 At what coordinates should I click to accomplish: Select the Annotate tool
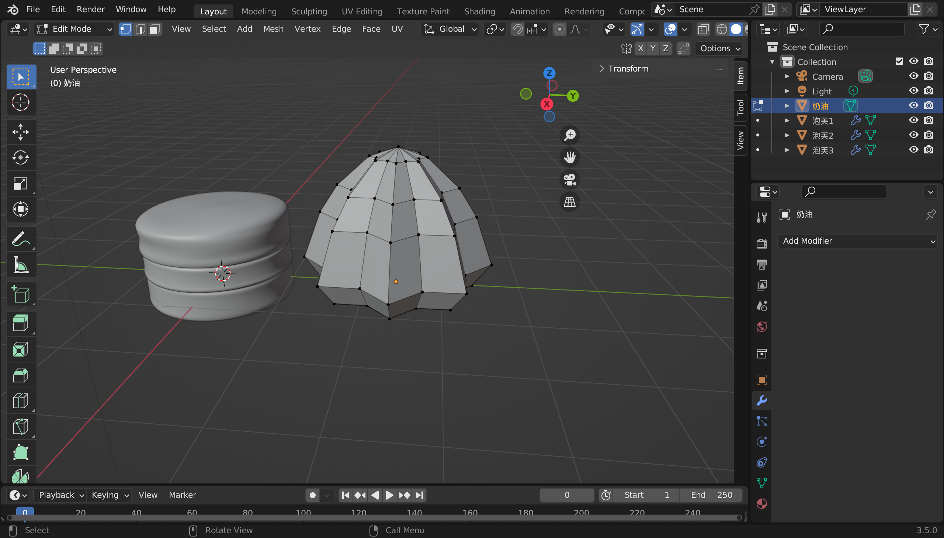pyautogui.click(x=21, y=239)
